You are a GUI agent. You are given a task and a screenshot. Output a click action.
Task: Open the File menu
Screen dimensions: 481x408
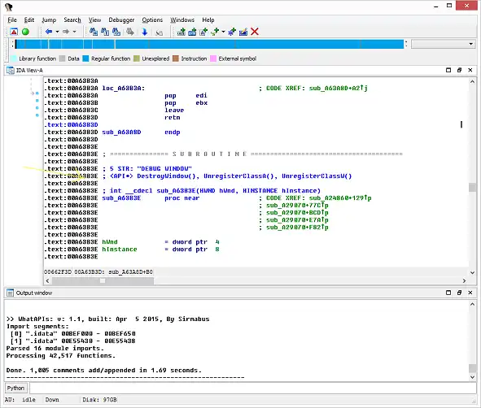(12, 20)
